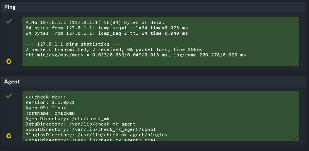This screenshot has width=309, height=151.
Task: Click the 'rtt min/avg/max/mdev' line
Action: 136,55
